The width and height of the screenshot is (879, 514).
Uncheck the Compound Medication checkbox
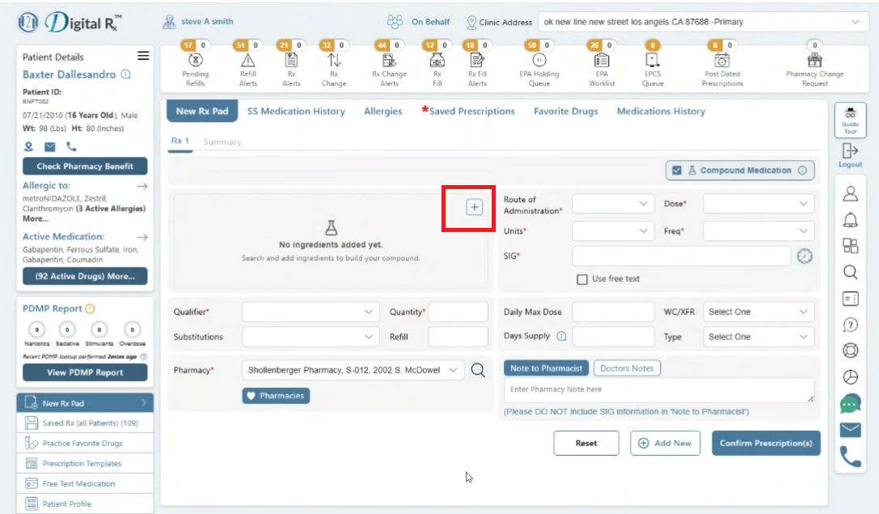[x=677, y=171]
